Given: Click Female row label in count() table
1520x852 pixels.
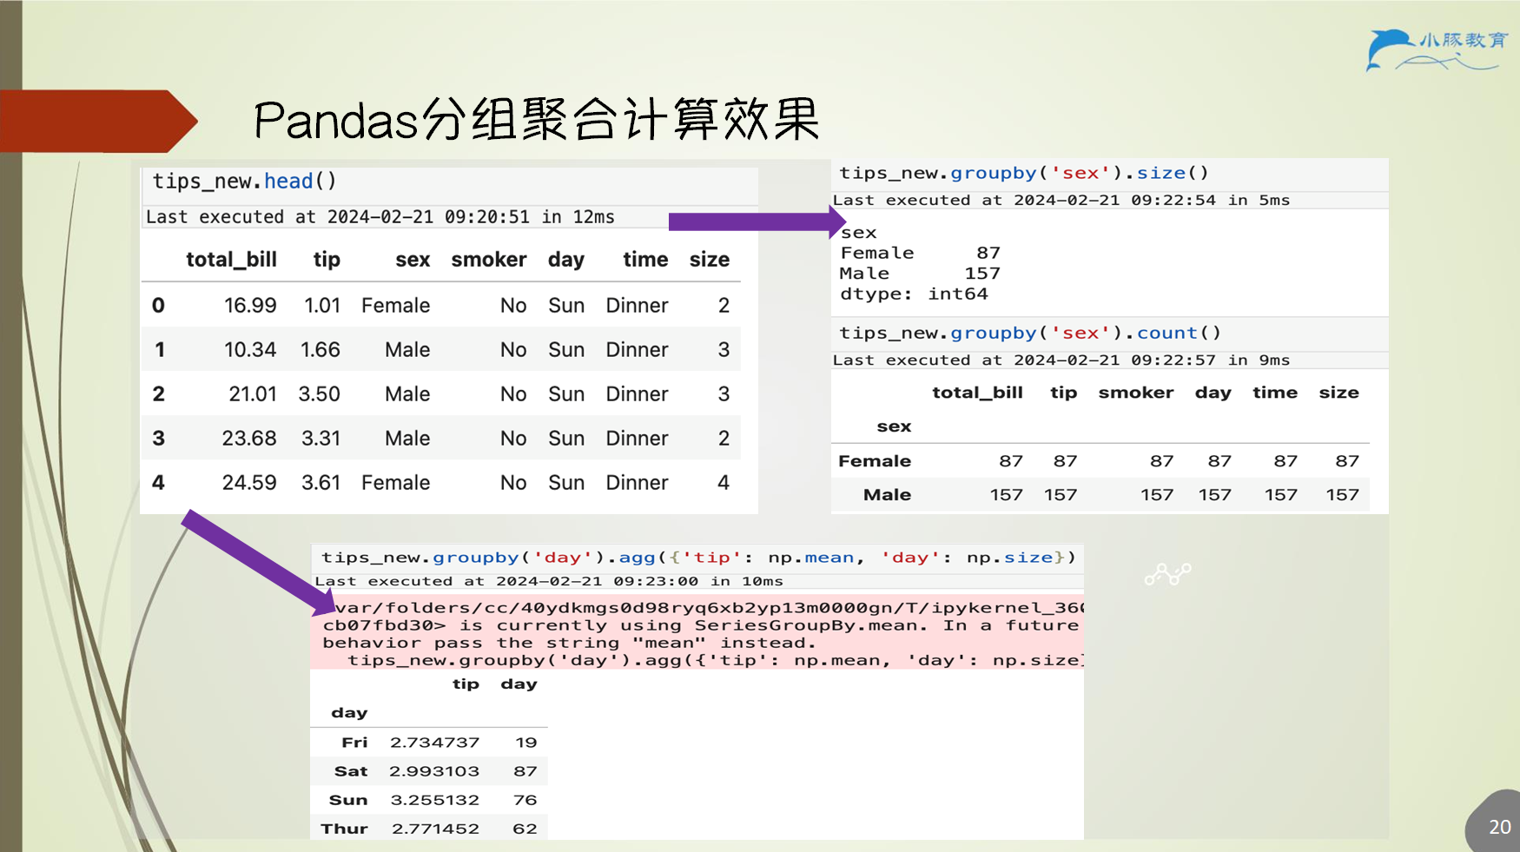Looking at the screenshot, I should pos(875,461).
